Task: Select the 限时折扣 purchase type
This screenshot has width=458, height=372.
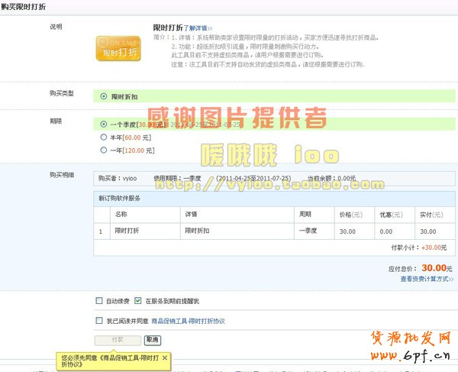Action: [105, 95]
